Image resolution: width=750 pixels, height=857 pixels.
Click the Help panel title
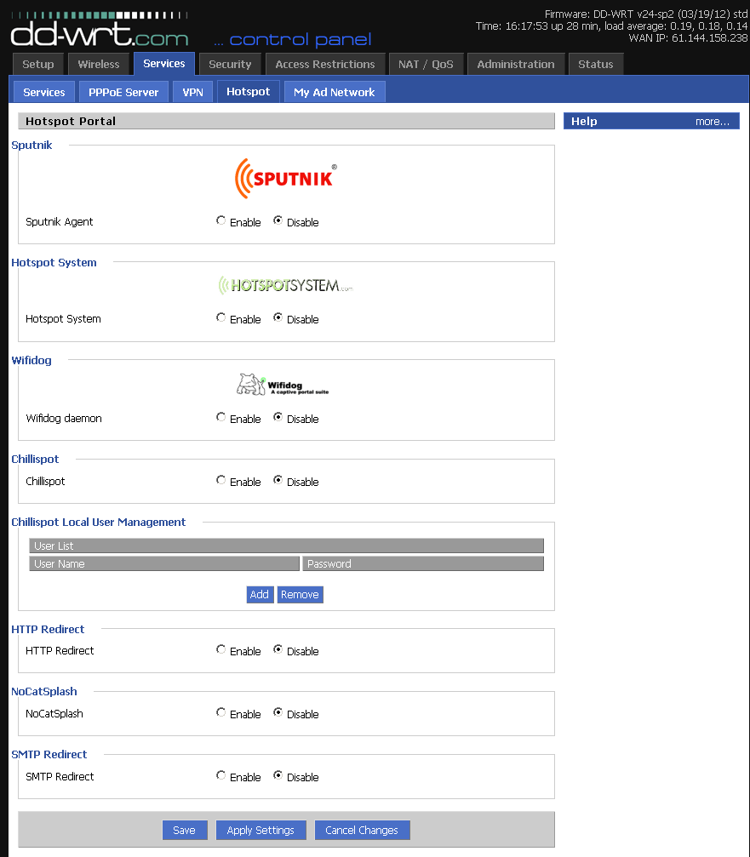(584, 122)
